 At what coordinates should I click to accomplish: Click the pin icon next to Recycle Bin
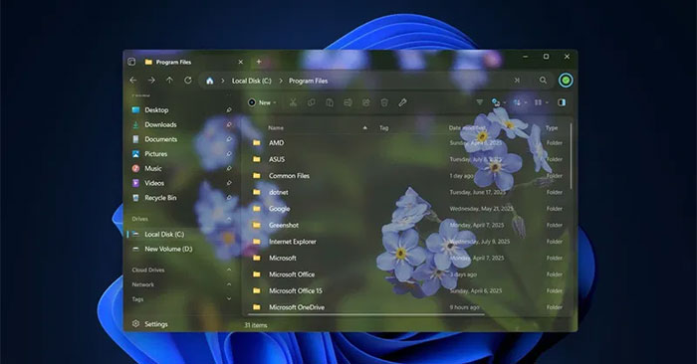[229, 198]
